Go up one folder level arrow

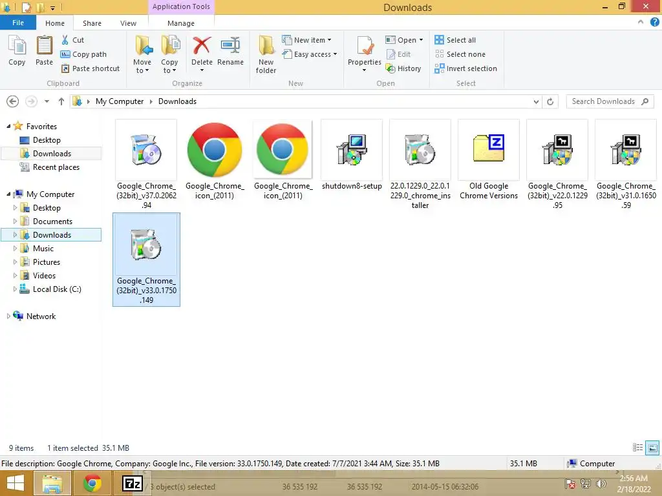[x=61, y=101]
